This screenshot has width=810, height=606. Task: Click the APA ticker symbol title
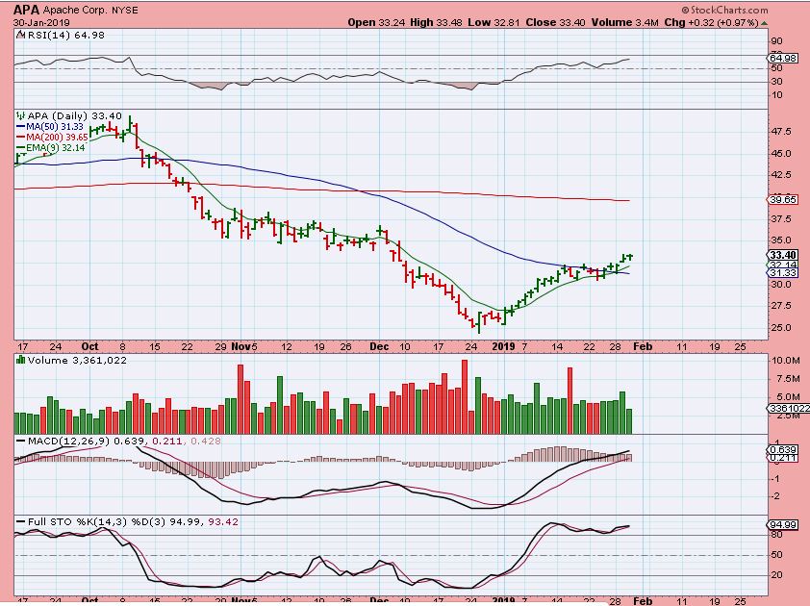(27, 10)
